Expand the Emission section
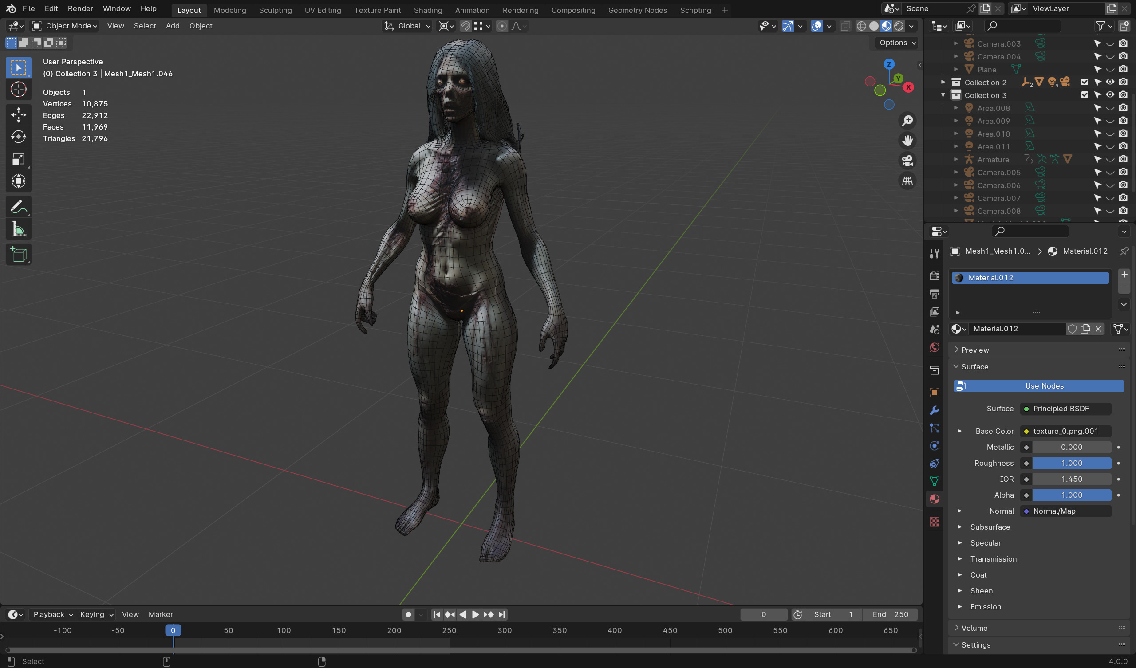 click(959, 607)
